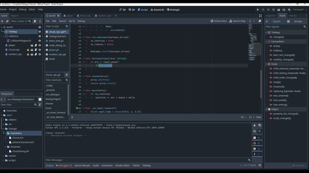
Task: Jump to run_dialogue method in list
Action: coord(53,95)
